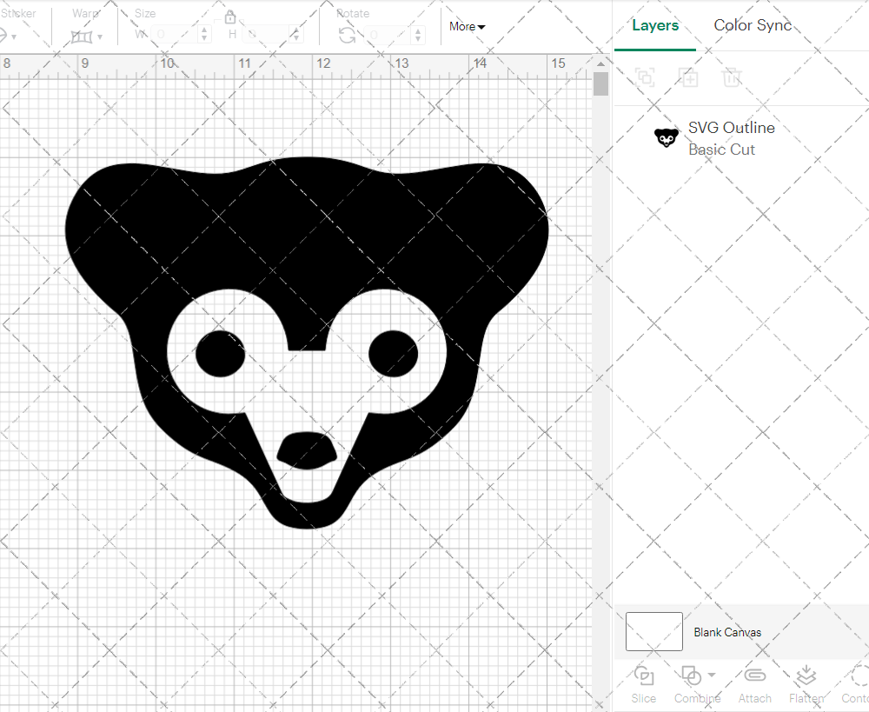
Task: Click the Blank Canvas white swatch
Action: point(653,632)
